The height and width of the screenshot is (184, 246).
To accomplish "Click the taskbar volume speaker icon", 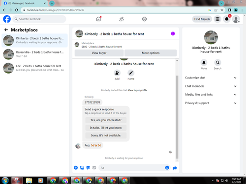I will click(x=227, y=181).
